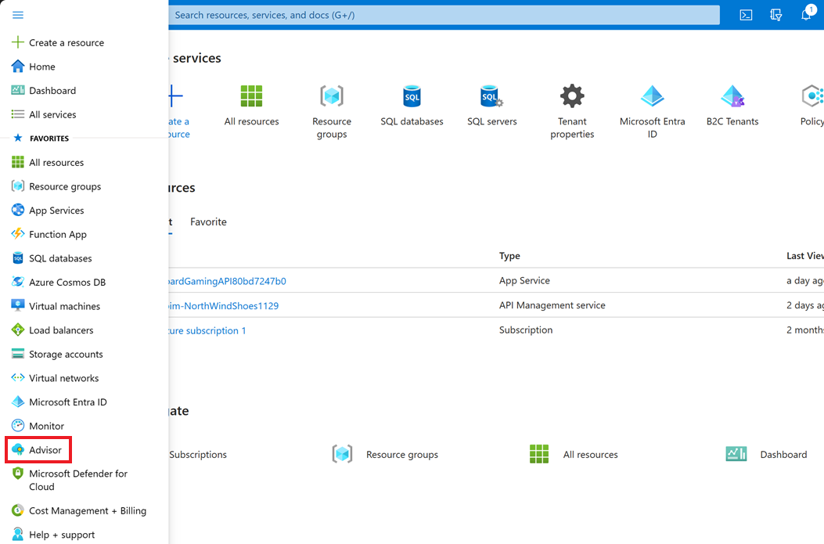This screenshot has width=824, height=544.
Task: Click the search resources, services, and docs field
Action: coord(444,15)
